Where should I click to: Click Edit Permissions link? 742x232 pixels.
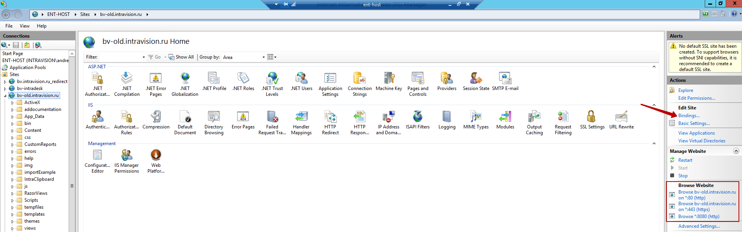click(697, 98)
